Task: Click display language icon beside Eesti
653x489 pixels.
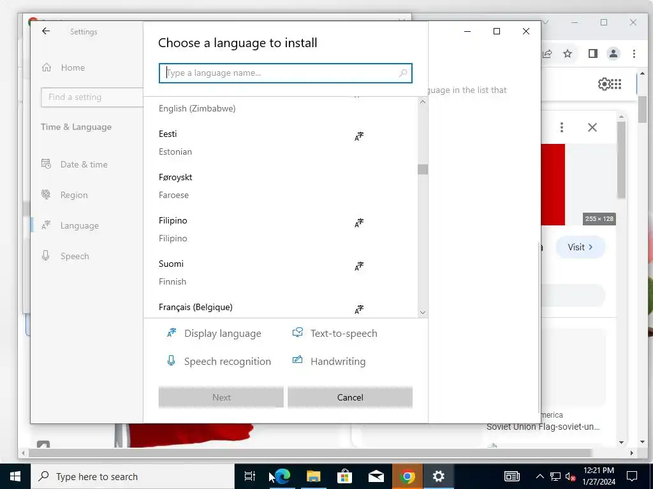Action: (359, 136)
